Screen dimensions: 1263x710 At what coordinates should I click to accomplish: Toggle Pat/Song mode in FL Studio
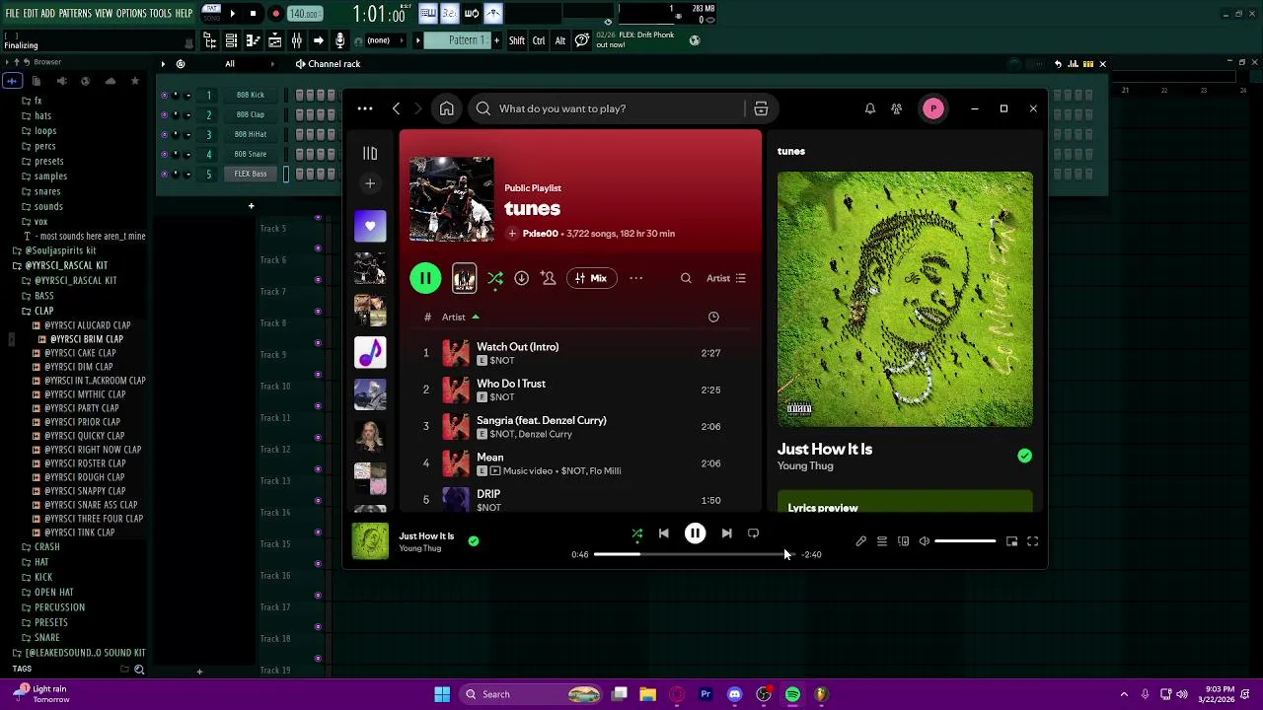[x=211, y=14]
